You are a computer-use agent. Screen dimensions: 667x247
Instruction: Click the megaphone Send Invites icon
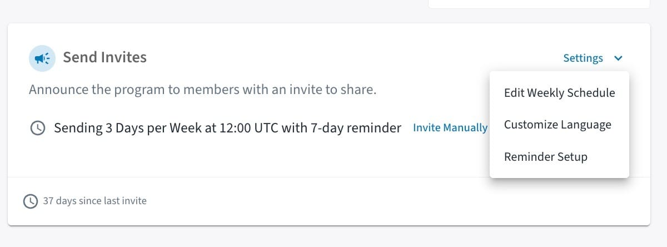42,58
